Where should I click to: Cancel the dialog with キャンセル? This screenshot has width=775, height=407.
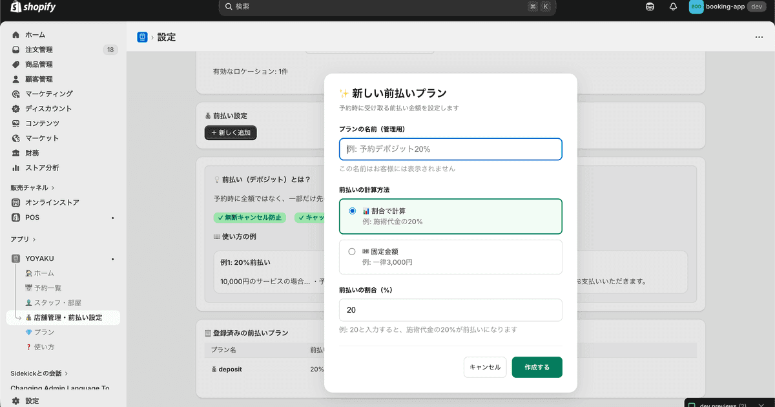(484, 367)
